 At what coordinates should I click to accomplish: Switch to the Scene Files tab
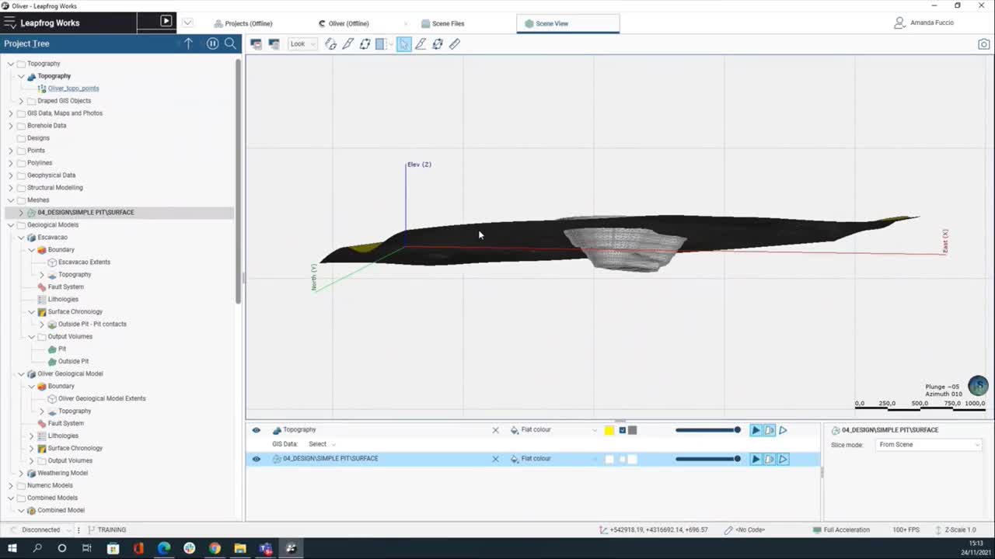442,23
